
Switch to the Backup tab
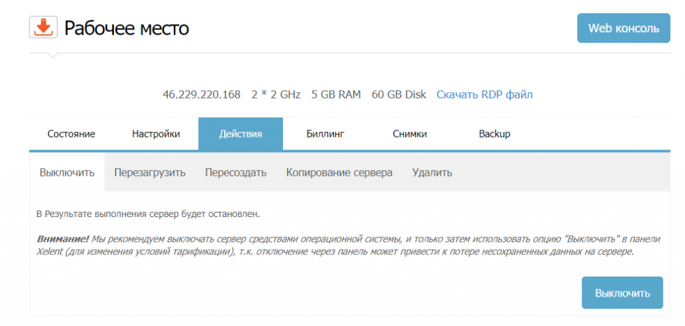(494, 134)
